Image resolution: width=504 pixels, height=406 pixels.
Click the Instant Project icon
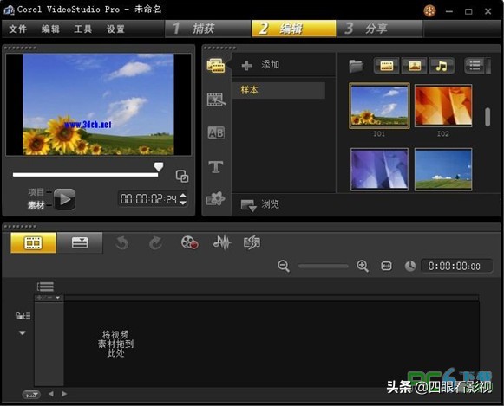click(252, 242)
